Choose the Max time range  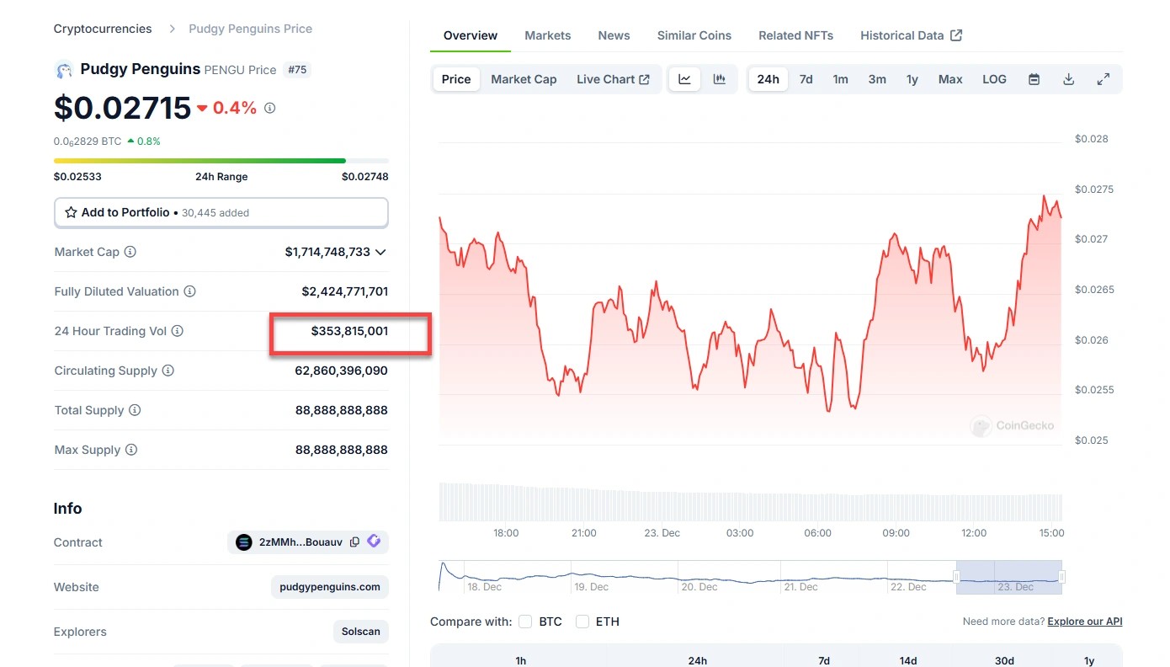[x=950, y=79]
